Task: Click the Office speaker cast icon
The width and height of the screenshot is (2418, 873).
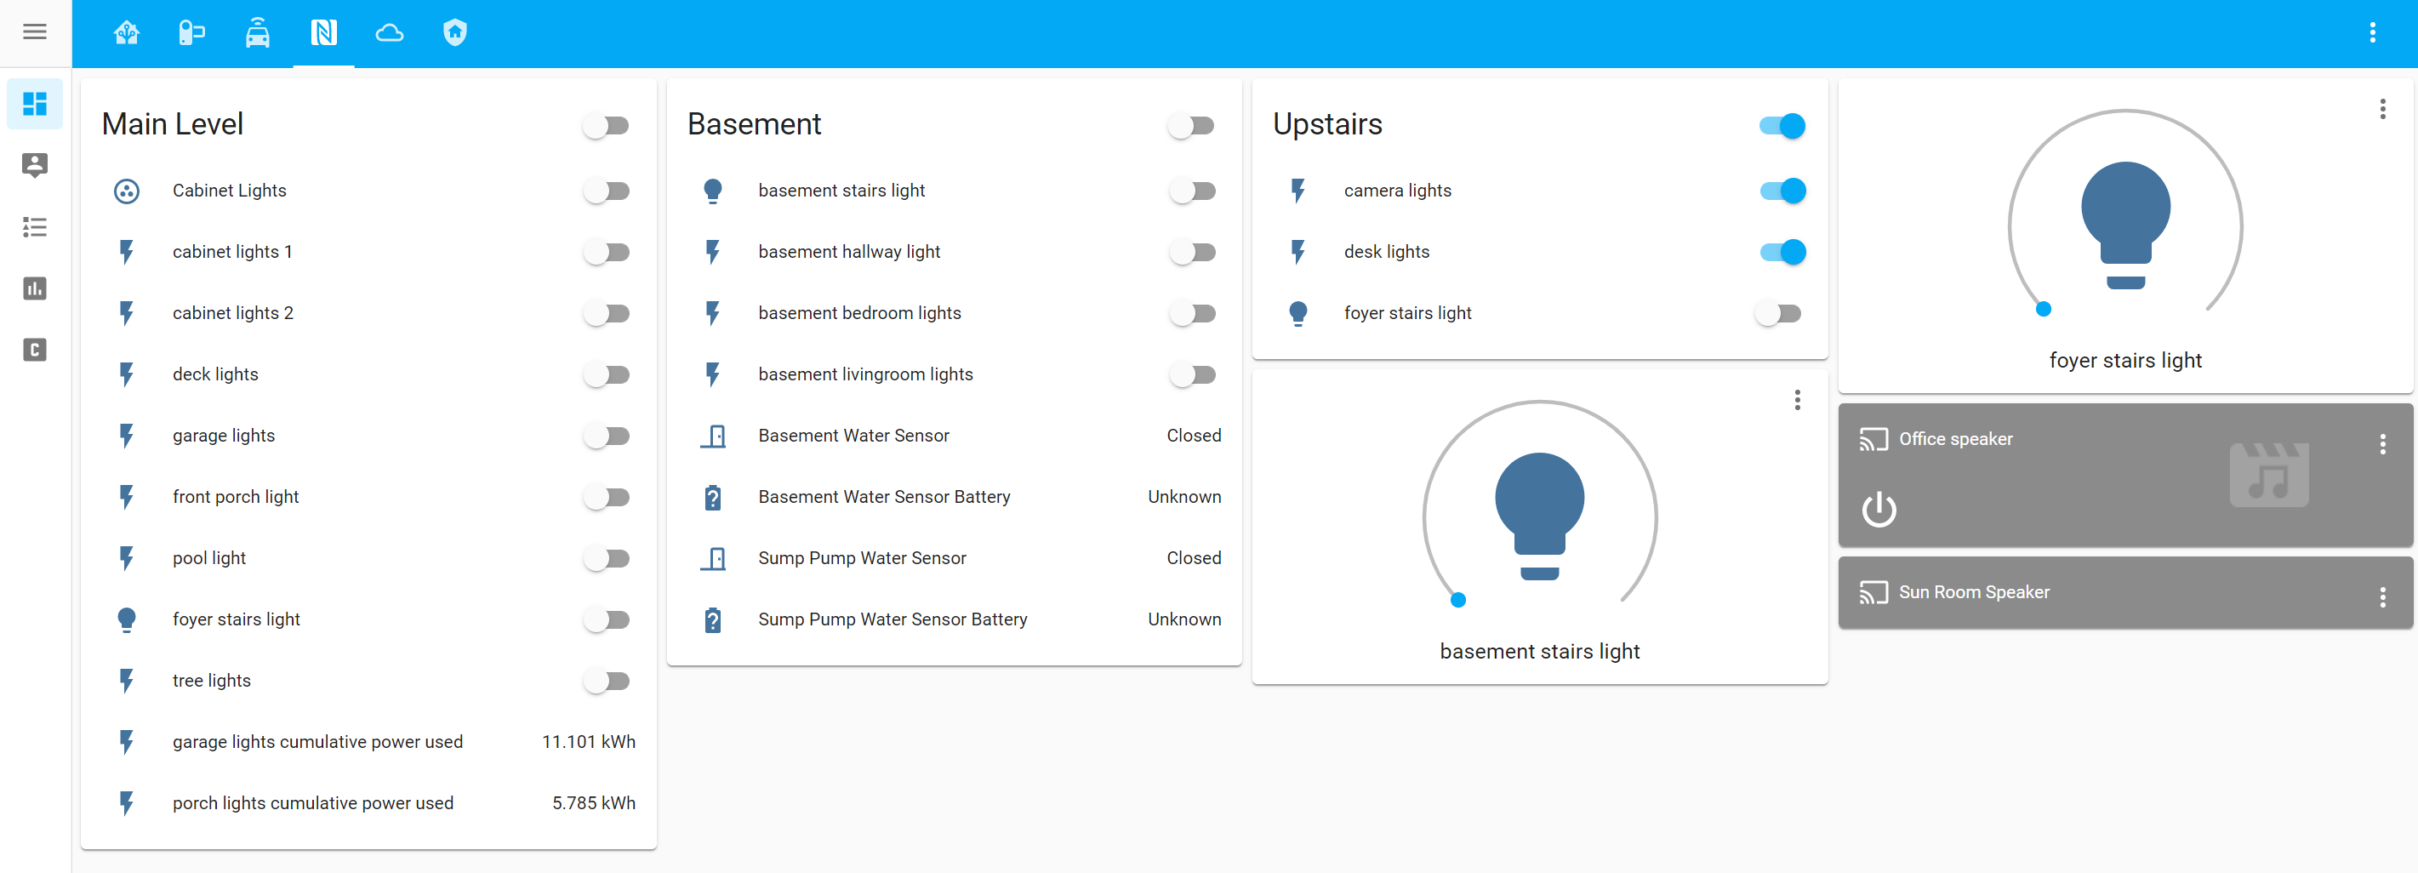Action: [x=1873, y=439]
